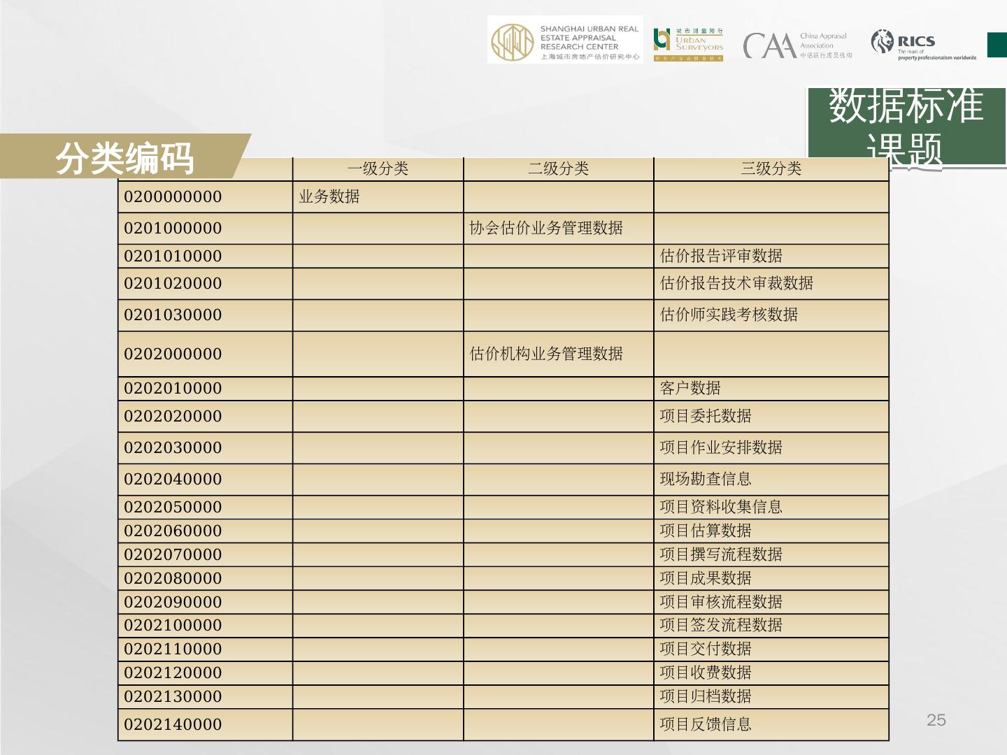Select the 项目反馈信息 cell
Image resolution: width=1007 pixels, height=755 pixels.
[706, 725]
